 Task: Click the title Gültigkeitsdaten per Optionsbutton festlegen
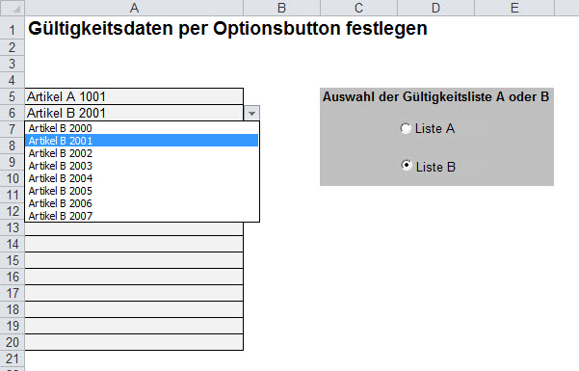(x=227, y=29)
